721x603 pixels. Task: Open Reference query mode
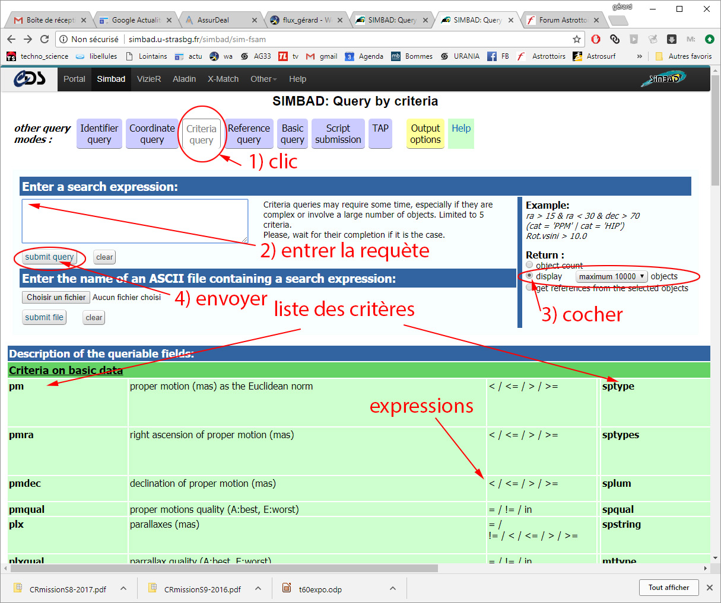click(x=249, y=133)
